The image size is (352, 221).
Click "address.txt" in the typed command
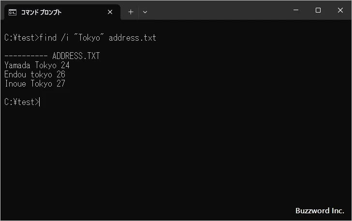132,38
